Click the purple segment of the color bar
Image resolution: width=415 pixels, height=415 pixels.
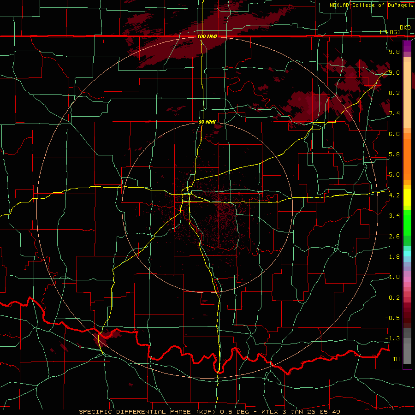[407, 46]
